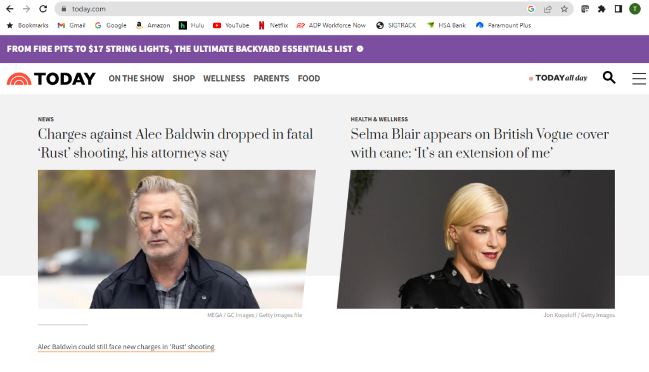Open the Gmail bookmark
Viewport: 649px width, 372px height.
[72, 25]
